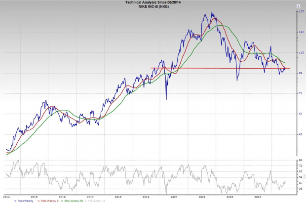This screenshot has height=203, width=306.
Task: Click the 2020 sharp price dip low
Action: pyautogui.click(x=166, y=99)
